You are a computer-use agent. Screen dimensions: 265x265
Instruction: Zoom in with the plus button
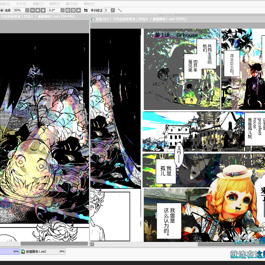(x=38, y=10)
